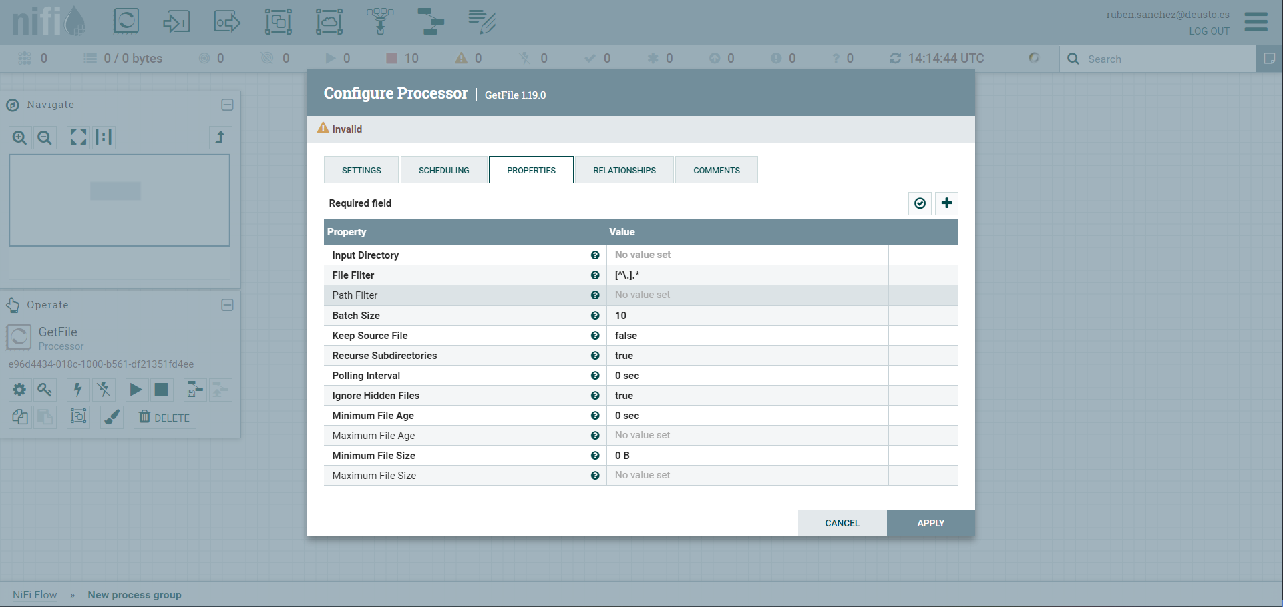Open the bulletin board icon beside search
The image size is (1283, 607).
[1269, 59]
